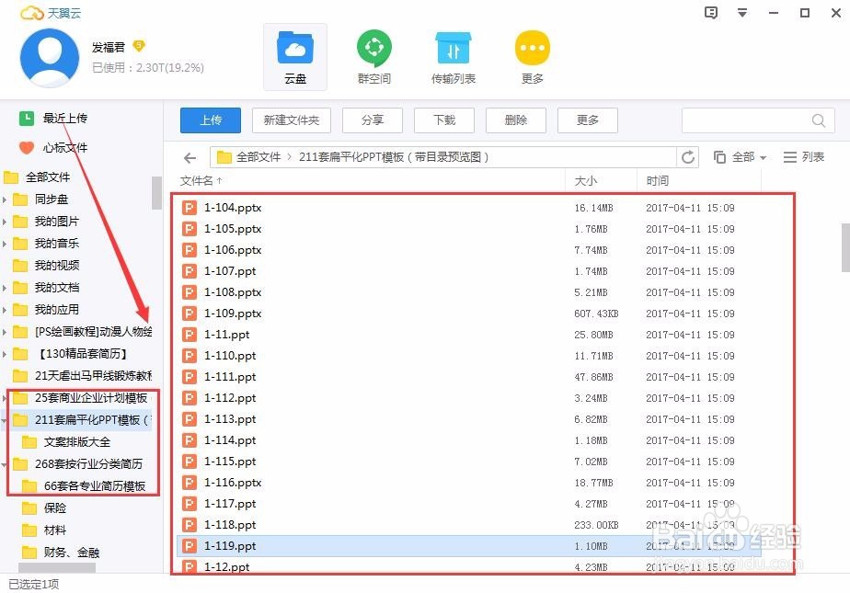Expand the title bar menu arrow

tap(742, 12)
